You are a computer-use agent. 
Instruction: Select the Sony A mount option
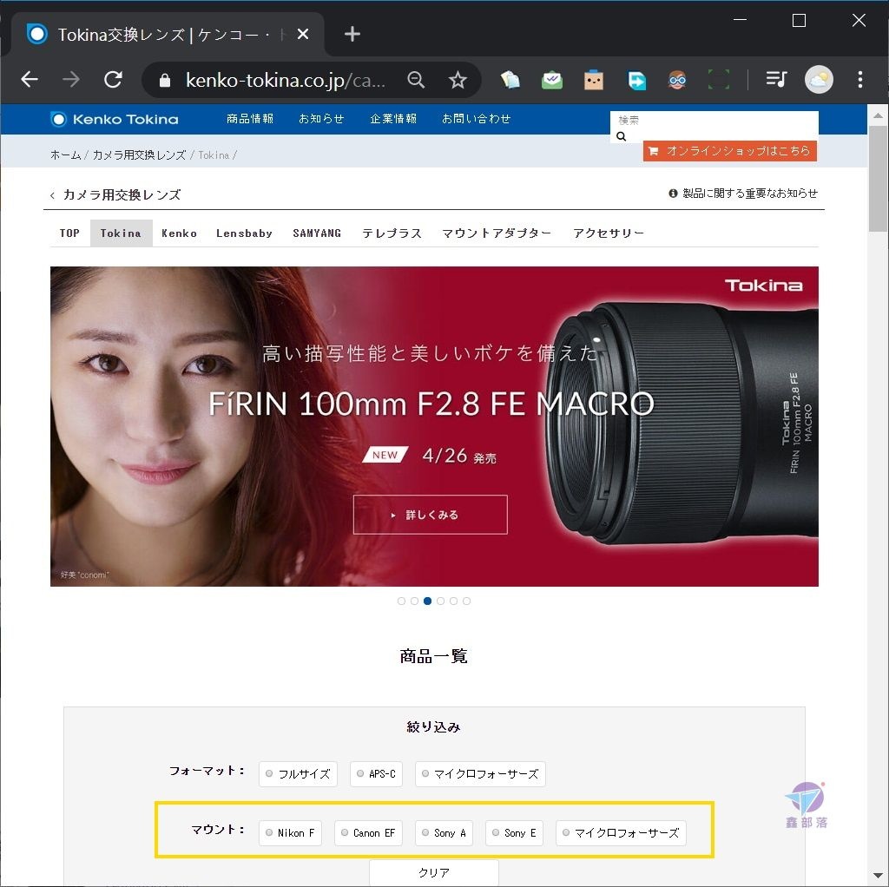pyautogui.click(x=444, y=832)
